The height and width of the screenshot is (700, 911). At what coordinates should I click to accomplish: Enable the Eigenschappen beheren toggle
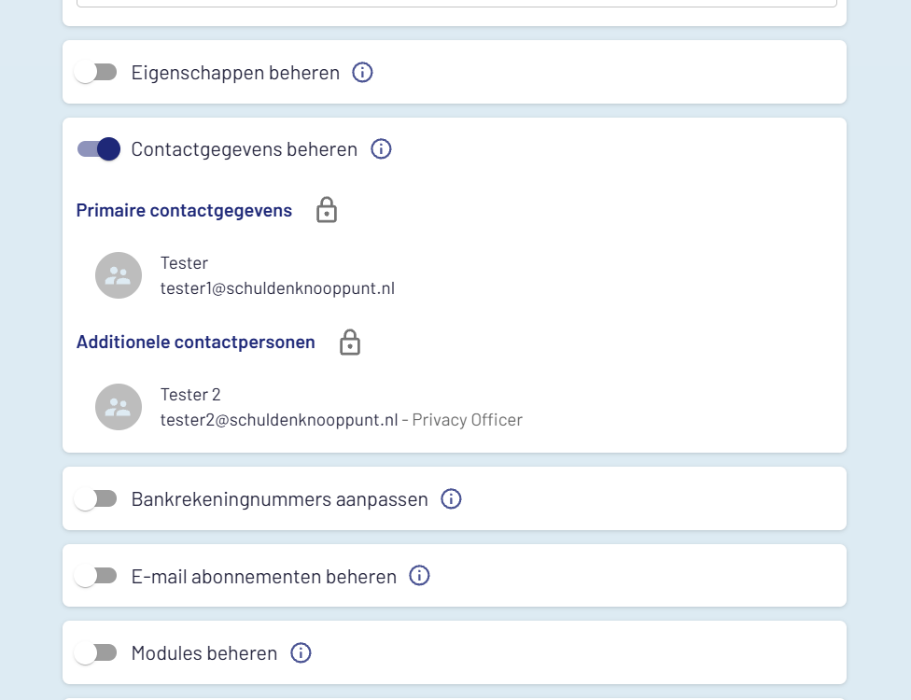96,72
